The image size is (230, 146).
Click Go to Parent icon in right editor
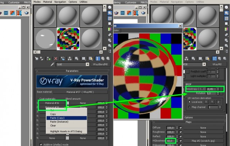(220, 59)
